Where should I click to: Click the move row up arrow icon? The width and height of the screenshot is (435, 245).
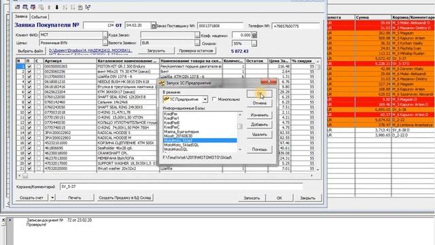click(49, 7)
